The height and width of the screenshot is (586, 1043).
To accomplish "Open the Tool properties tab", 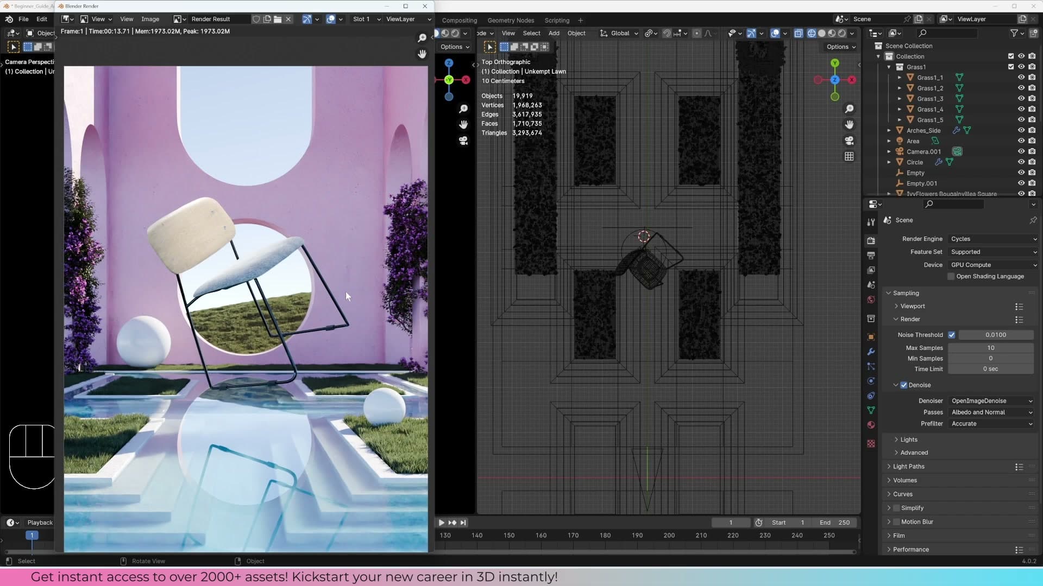I will click(871, 222).
